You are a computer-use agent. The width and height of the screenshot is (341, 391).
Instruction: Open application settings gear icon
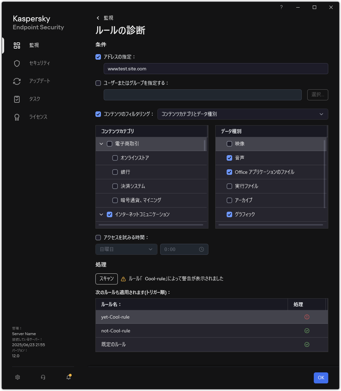(17, 377)
